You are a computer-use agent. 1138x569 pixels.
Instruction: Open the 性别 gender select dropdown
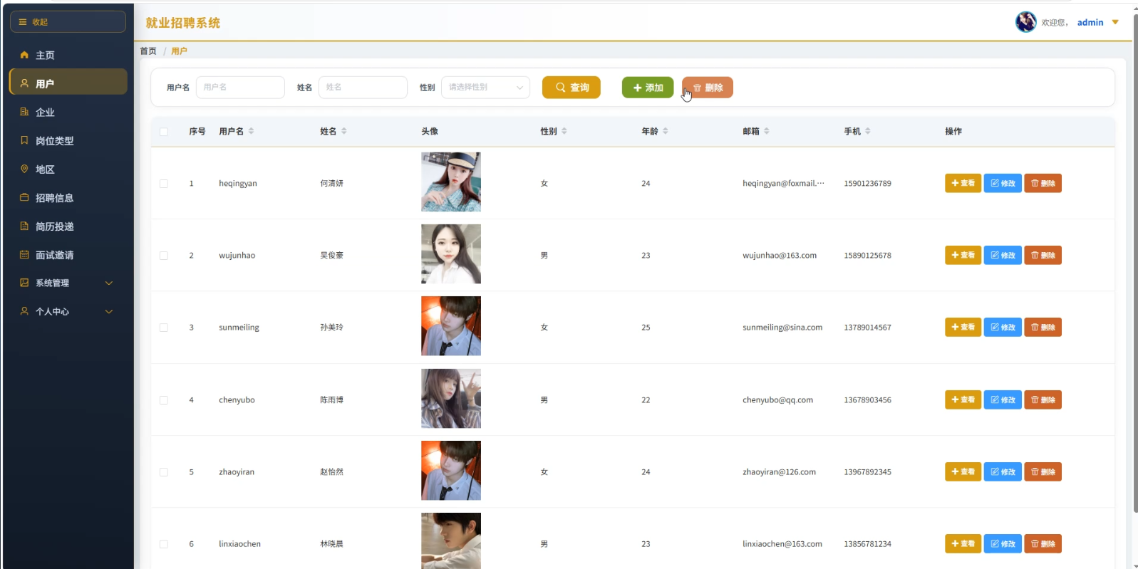coord(485,87)
